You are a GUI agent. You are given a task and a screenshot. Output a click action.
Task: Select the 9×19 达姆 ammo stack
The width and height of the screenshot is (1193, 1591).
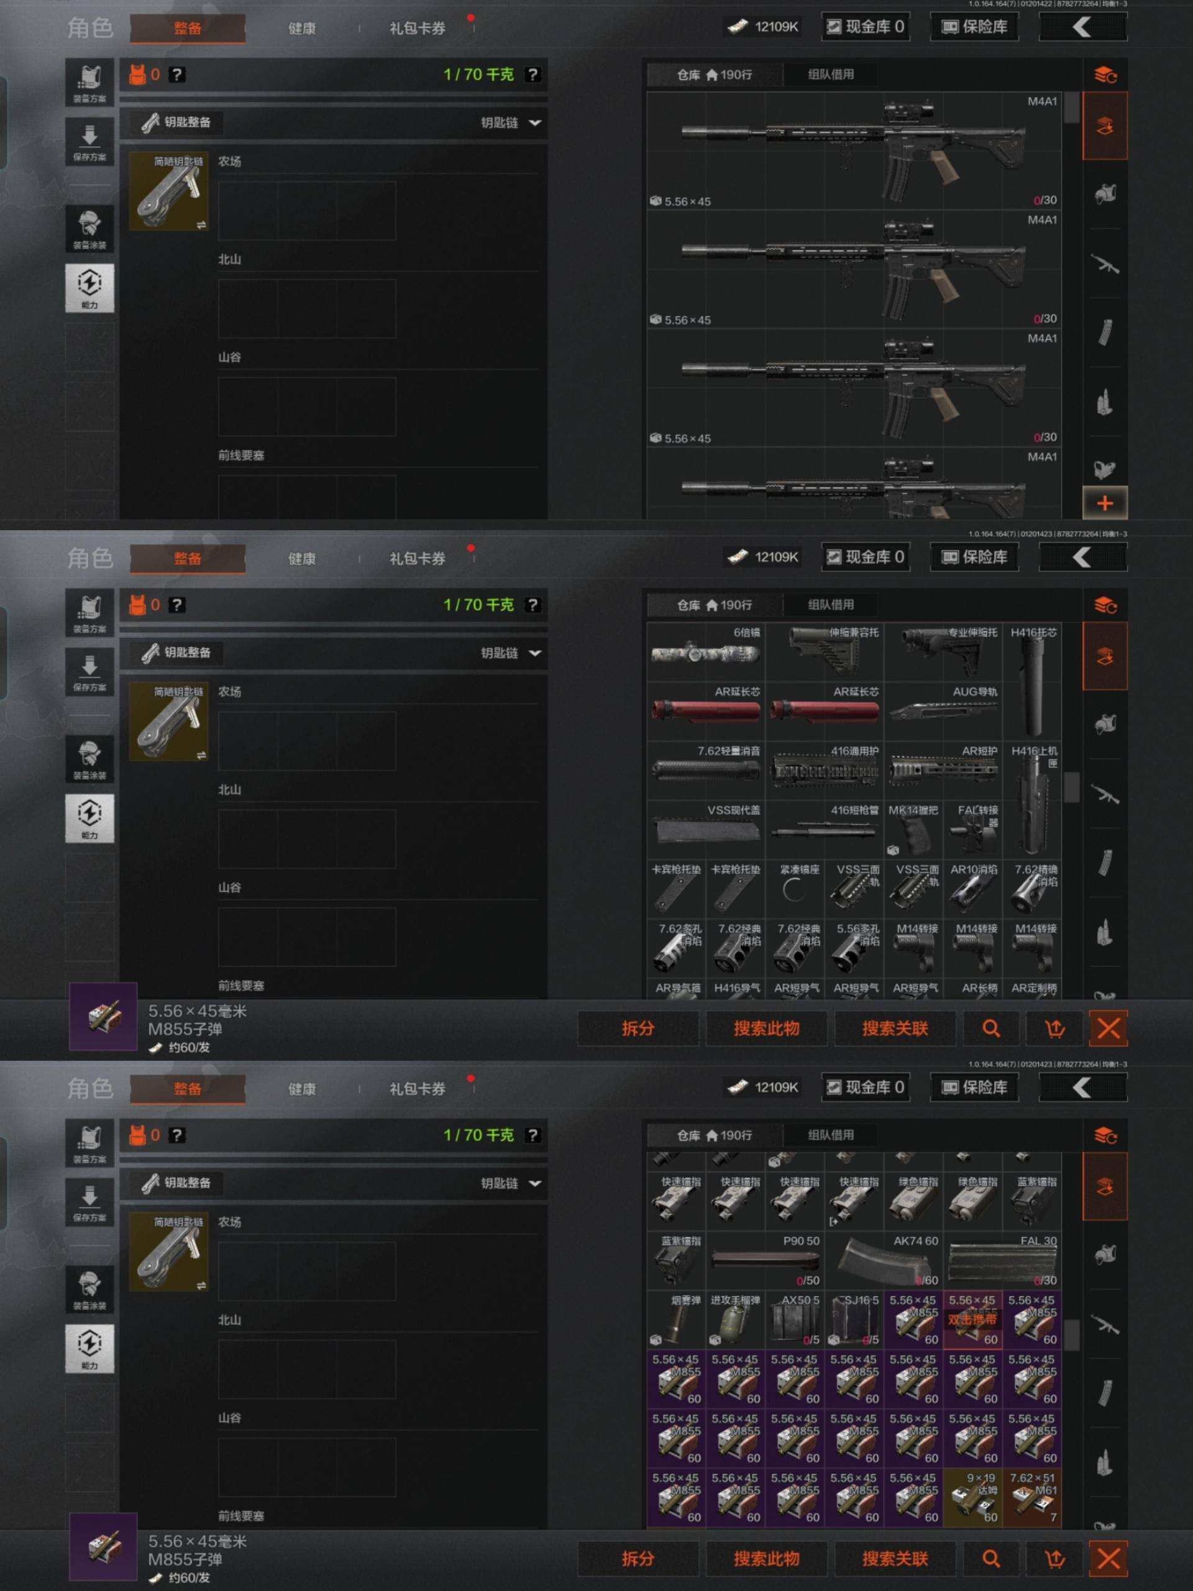coord(972,1498)
